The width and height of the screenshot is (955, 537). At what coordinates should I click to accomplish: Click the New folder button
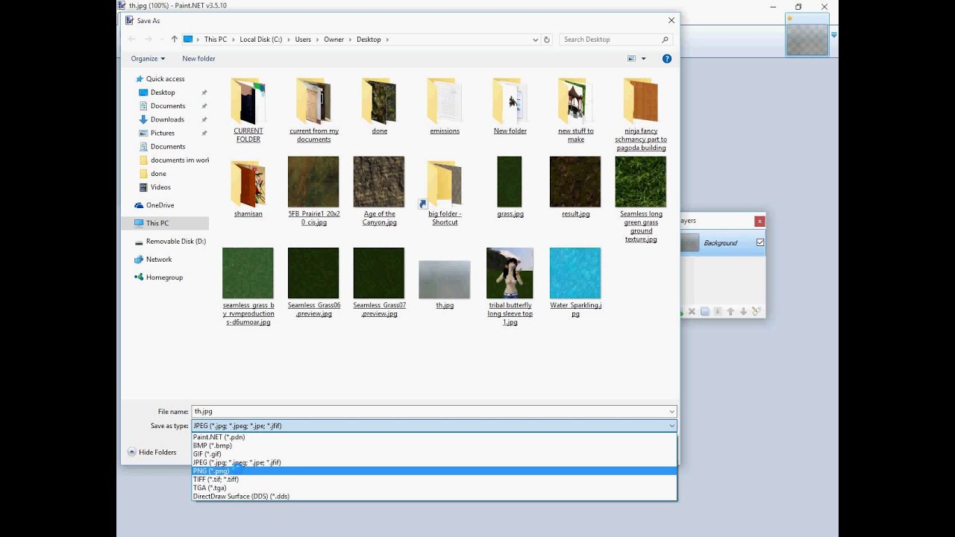(x=198, y=58)
